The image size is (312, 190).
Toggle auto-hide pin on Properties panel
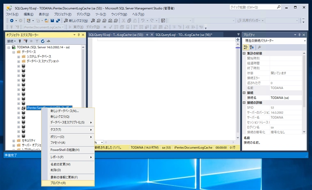coord(299,35)
